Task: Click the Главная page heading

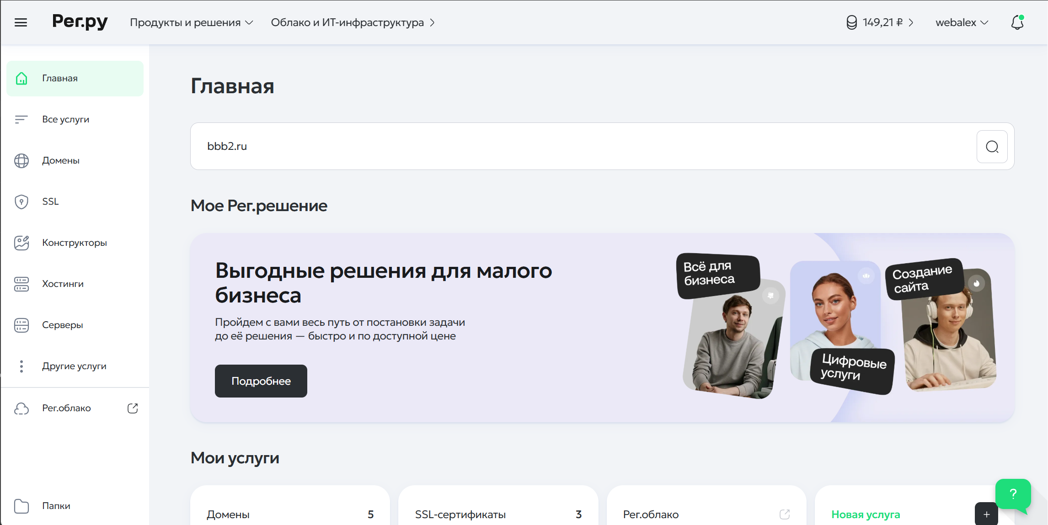Action: (x=232, y=86)
